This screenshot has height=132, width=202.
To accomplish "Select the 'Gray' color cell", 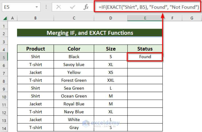I will click(x=74, y=128).
